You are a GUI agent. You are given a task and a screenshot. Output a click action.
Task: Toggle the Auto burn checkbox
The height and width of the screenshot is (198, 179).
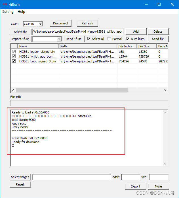(128, 39)
